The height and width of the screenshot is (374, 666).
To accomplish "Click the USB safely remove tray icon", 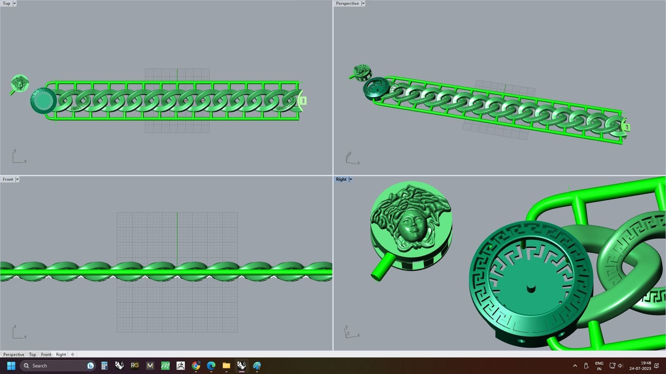I will [x=586, y=366].
